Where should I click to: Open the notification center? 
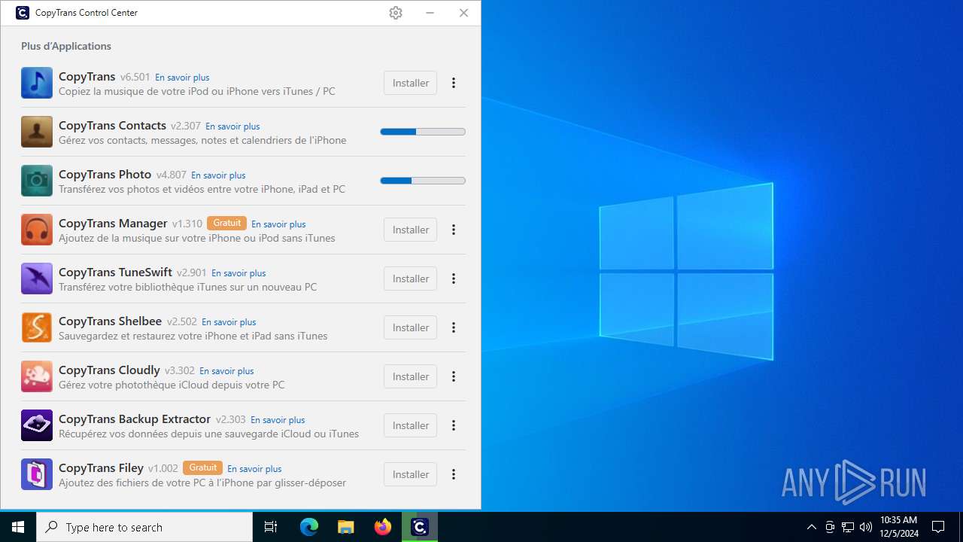pos(938,527)
